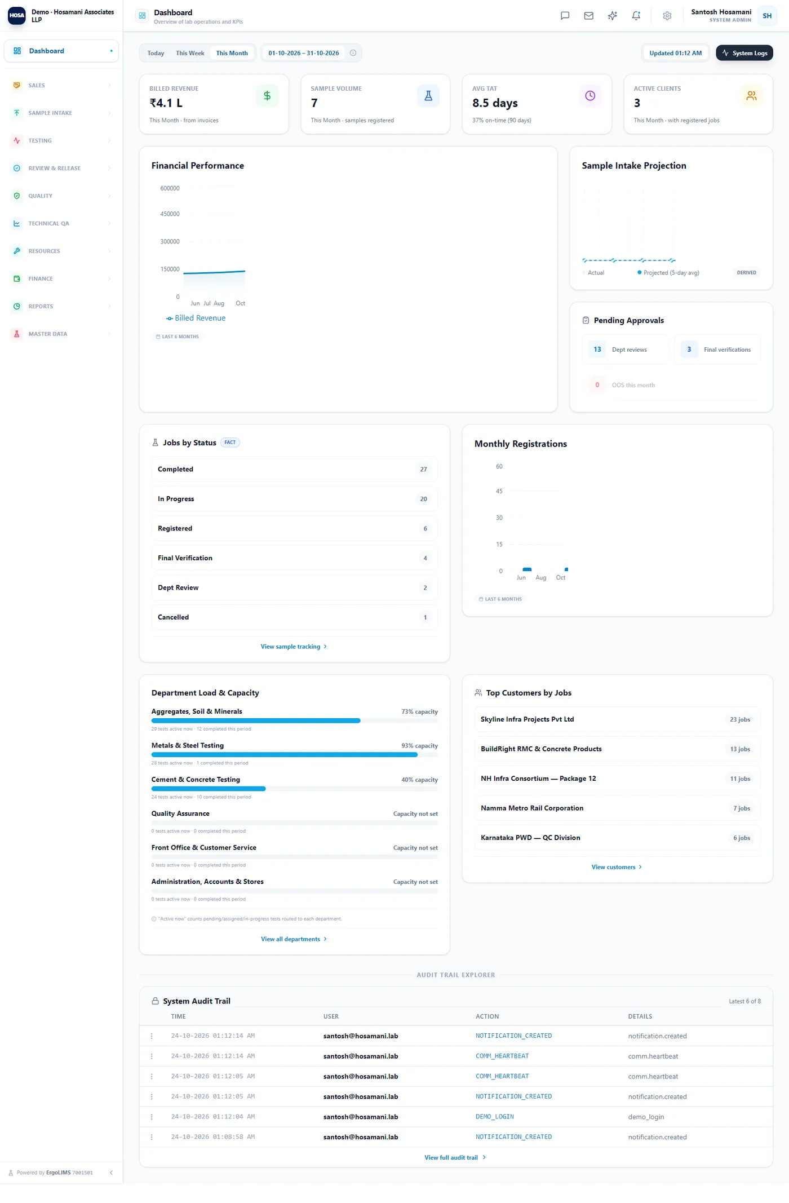Click the Metals & Steel Testing capacity bar
789x1203 pixels.
tap(294, 755)
